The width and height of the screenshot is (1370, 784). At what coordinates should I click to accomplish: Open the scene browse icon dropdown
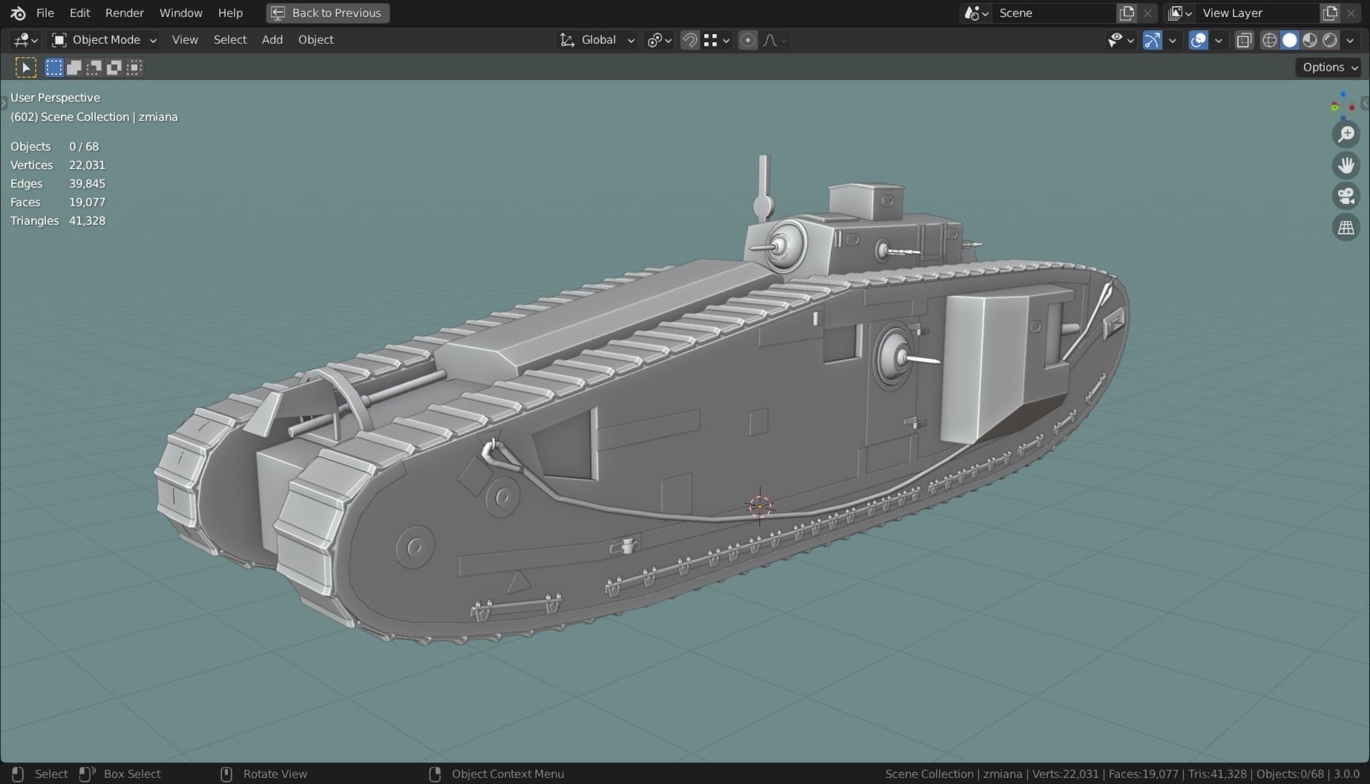pos(975,13)
